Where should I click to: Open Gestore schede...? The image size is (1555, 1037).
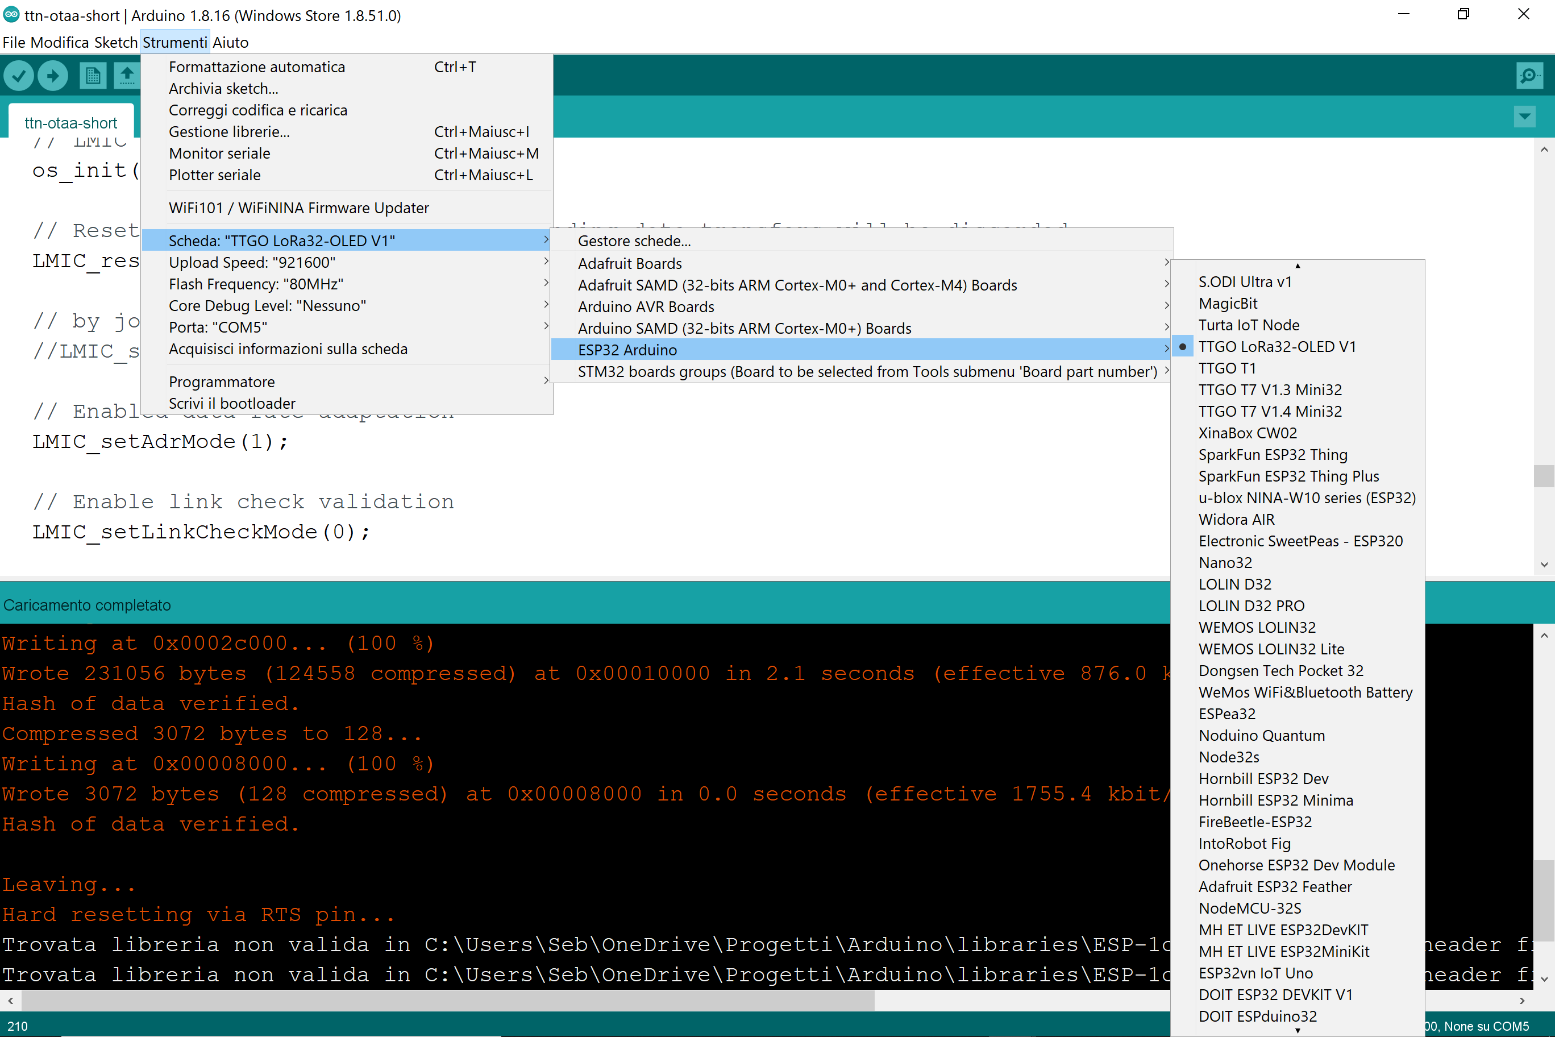point(862,240)
